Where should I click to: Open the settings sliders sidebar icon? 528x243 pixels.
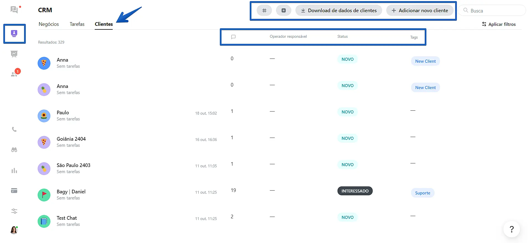pyautogui.click(x=14, y=211)
